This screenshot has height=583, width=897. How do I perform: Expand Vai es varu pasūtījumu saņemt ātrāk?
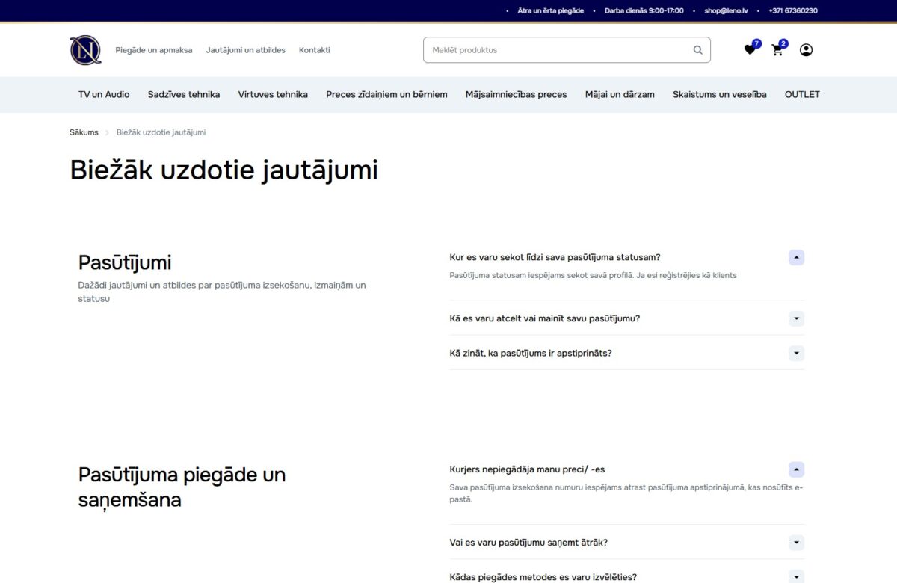pos(795,542)
